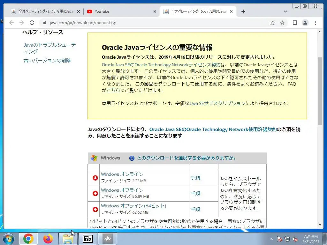Open the こちら FAQ link

click(113, 90)
